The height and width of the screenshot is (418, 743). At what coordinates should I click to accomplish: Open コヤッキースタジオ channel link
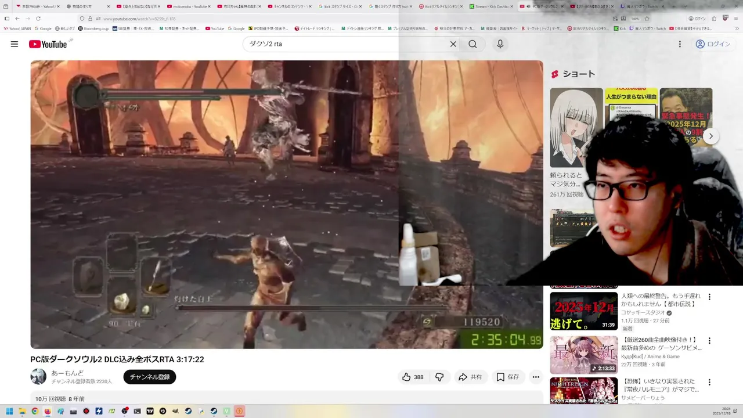[x=643, y=313]
